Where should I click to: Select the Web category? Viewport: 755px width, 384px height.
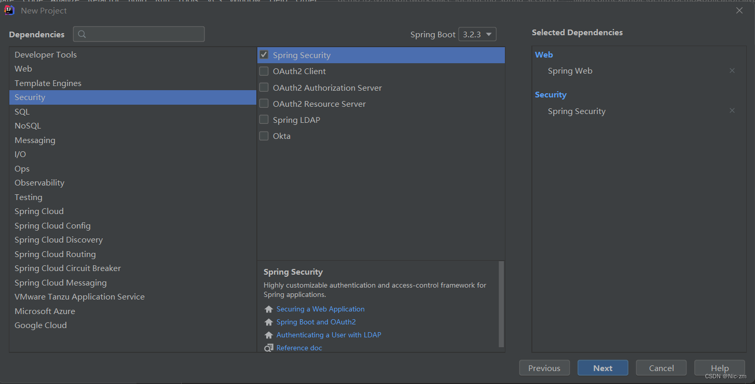pyautogui.click(x=23, y=68)
